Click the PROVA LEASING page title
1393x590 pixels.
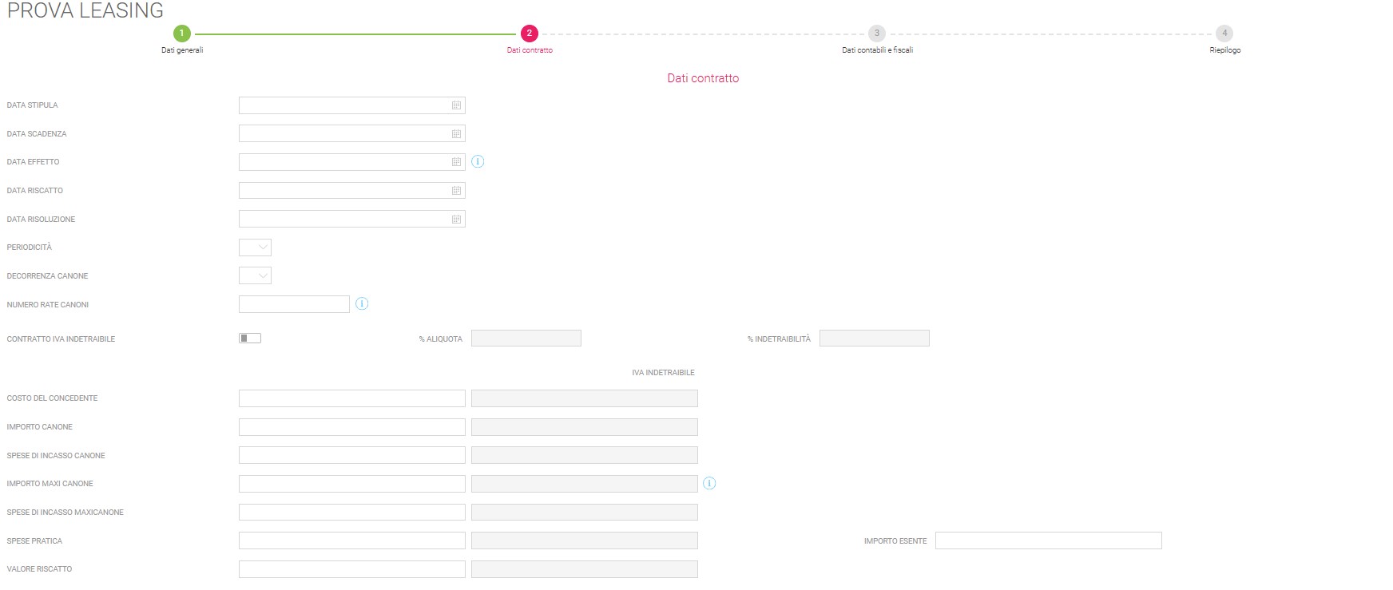coord(85,10)
